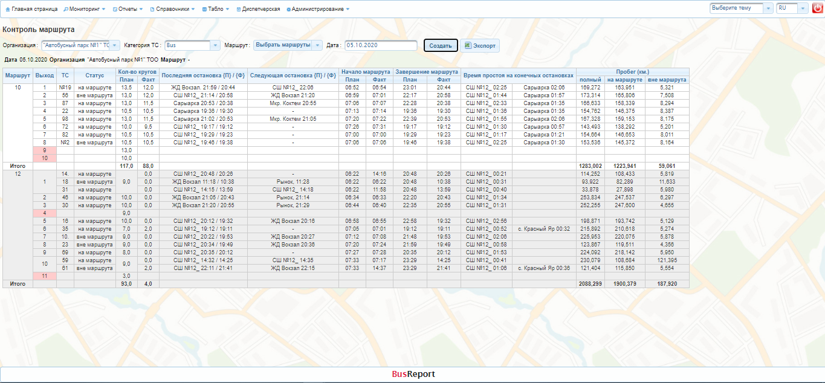This screenshot has width=825, height=383.
Task: Click the Дата field showing 05.10.2020
Action: pos(381,45)
